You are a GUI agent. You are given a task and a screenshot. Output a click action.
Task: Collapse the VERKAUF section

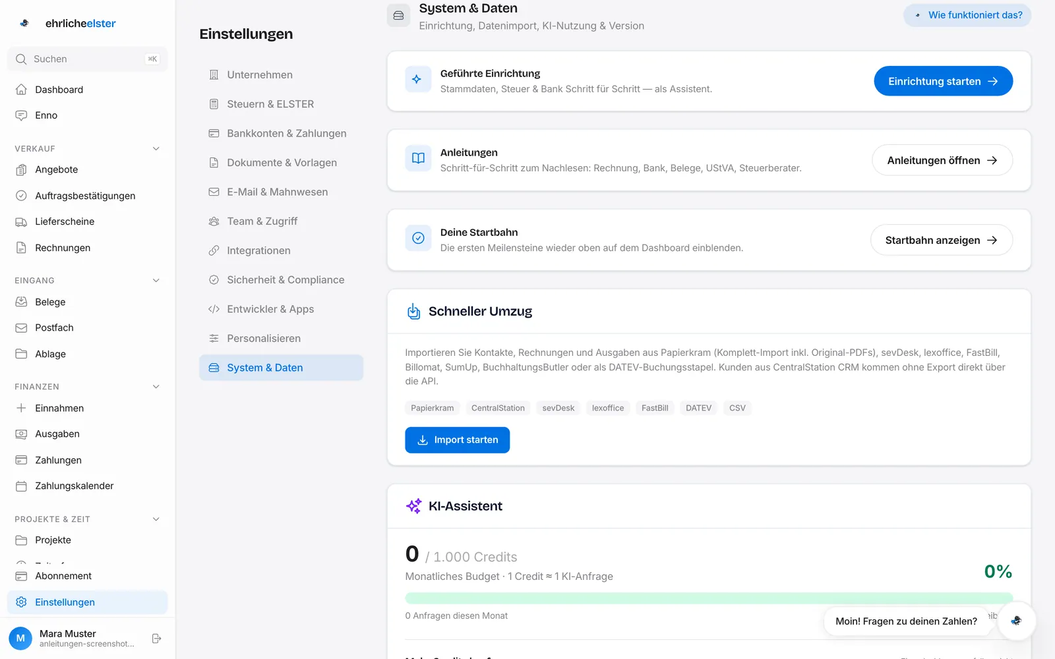pos(156,149)
